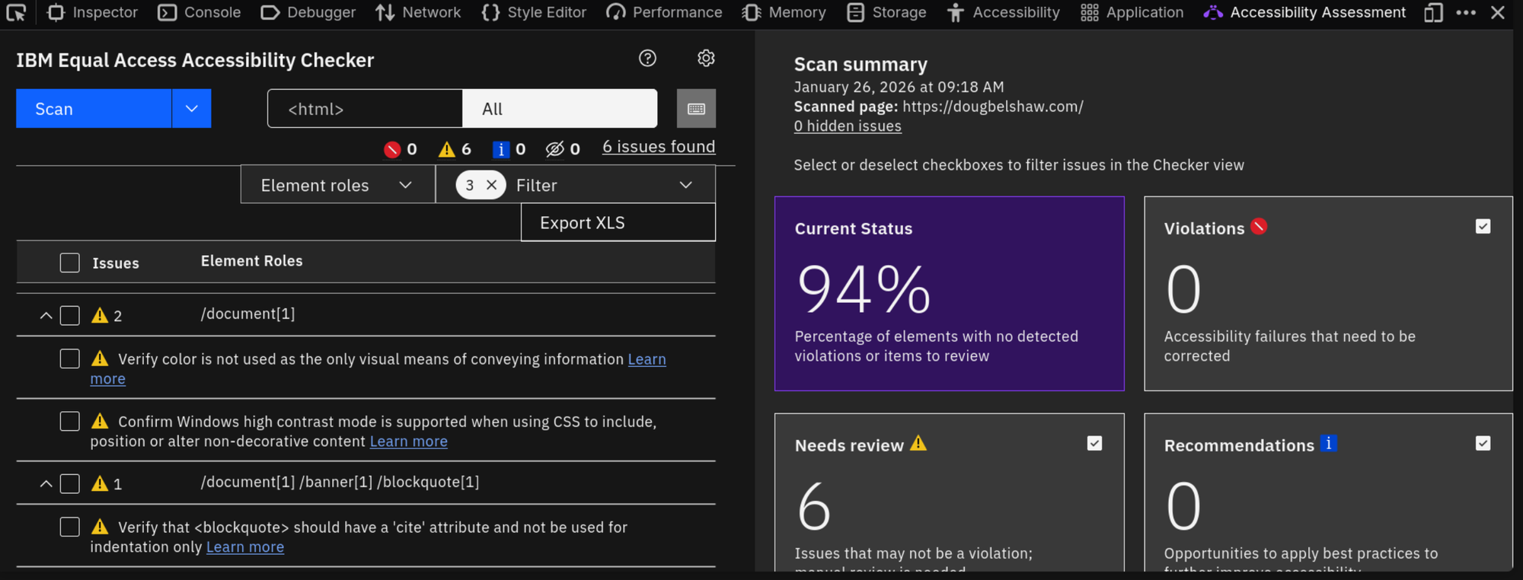
Task: Filter by the blue recommendations count icon
Action: [509, 149]
